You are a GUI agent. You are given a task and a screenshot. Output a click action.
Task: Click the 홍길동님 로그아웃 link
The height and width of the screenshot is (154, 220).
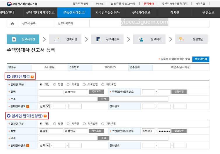click(x=123, y=4)
